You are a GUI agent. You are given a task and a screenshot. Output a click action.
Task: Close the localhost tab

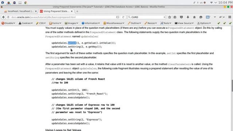coord(36,11)
